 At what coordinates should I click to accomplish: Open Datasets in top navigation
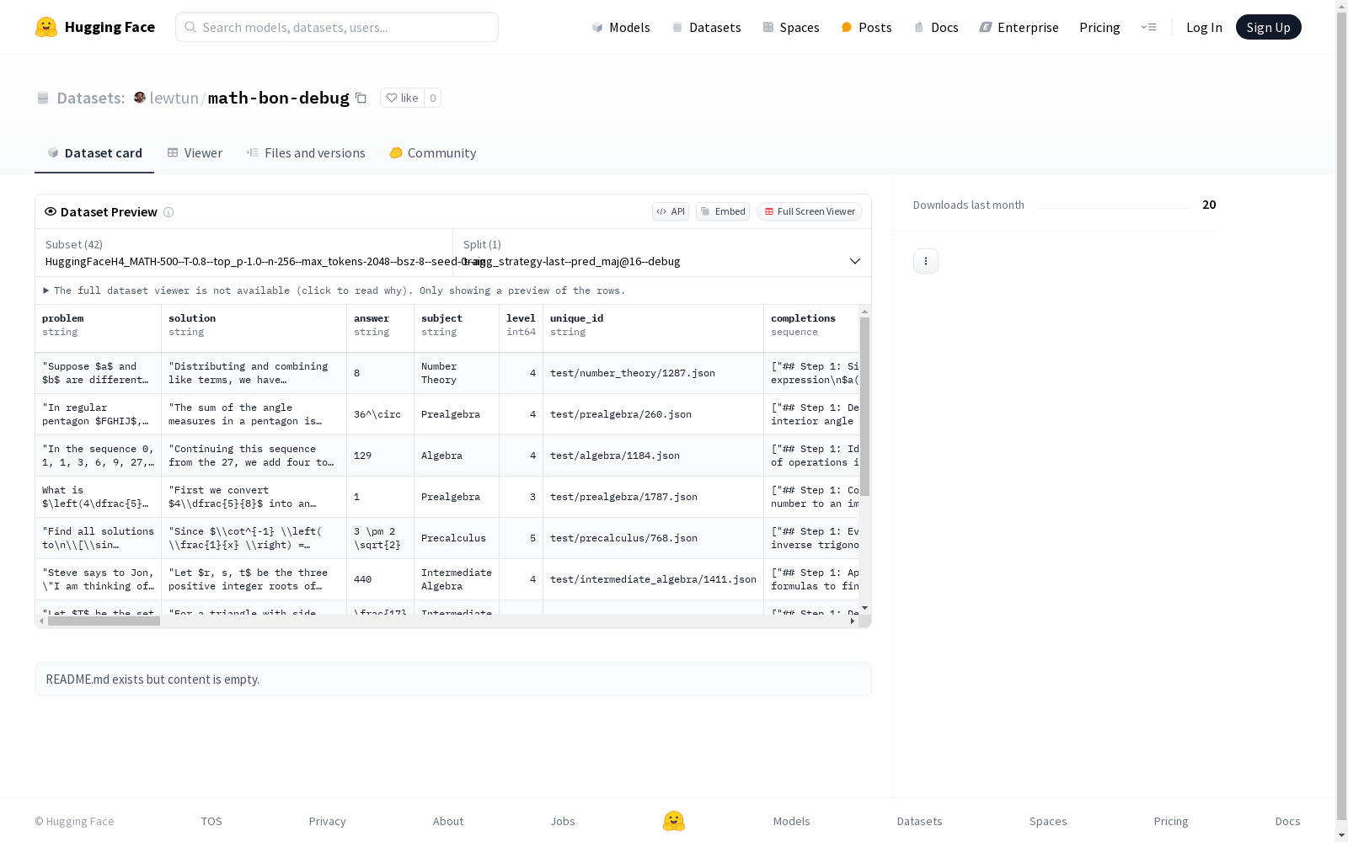point(706,27)
